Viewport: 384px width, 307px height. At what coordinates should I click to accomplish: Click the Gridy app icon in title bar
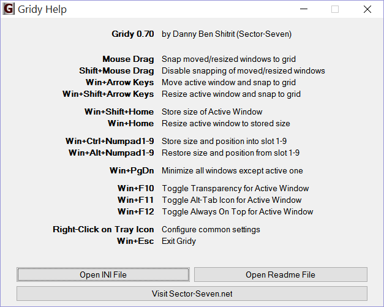pyautogui.click(x=9, y=9)
